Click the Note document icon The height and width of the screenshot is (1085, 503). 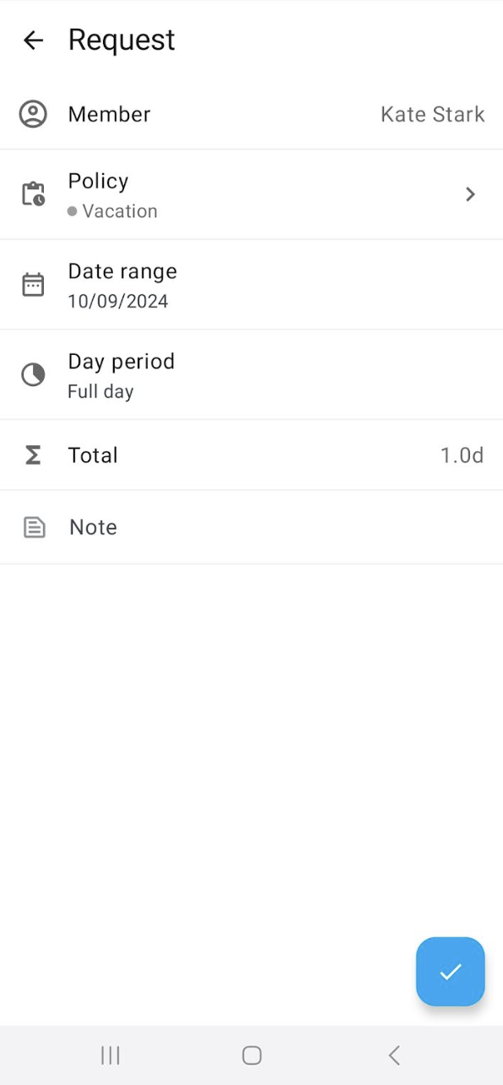click(x=33, y=526)
